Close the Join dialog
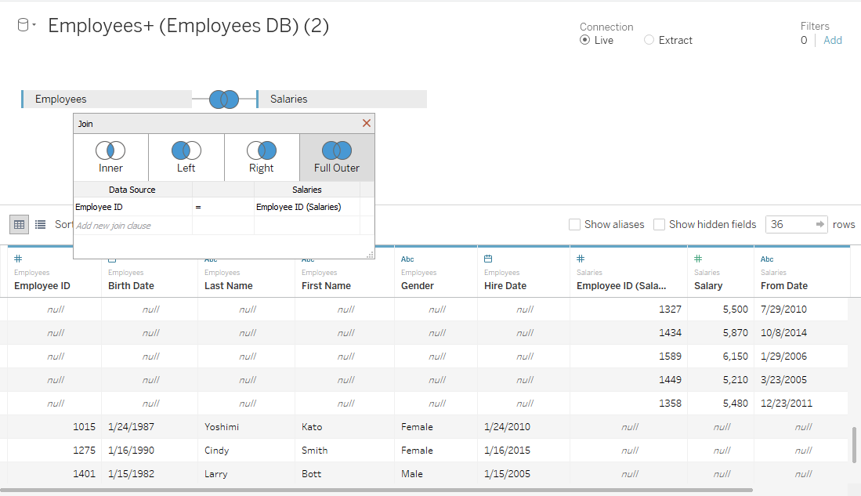861x496 pixels. 366,124
